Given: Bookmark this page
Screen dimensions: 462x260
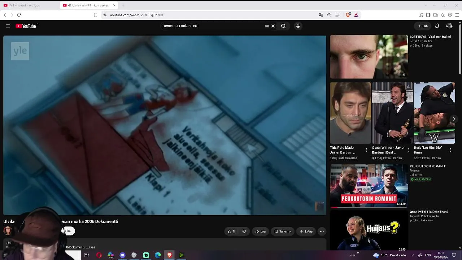Looking at the screenshot, I should click(x=95, y=15).
